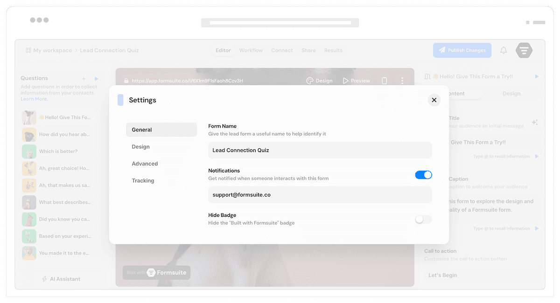
Task: Click the Form Name input field
Action: tap(320, 150)
